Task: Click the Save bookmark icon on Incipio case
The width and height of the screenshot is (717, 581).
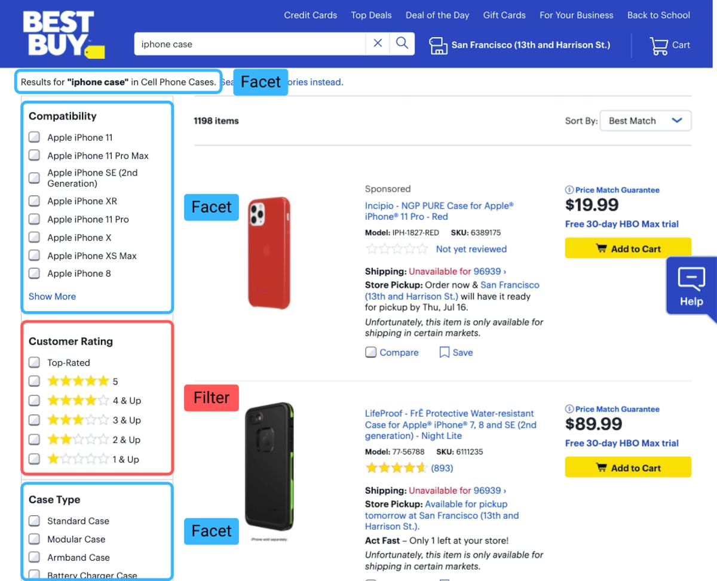Action: pos(444,352)
